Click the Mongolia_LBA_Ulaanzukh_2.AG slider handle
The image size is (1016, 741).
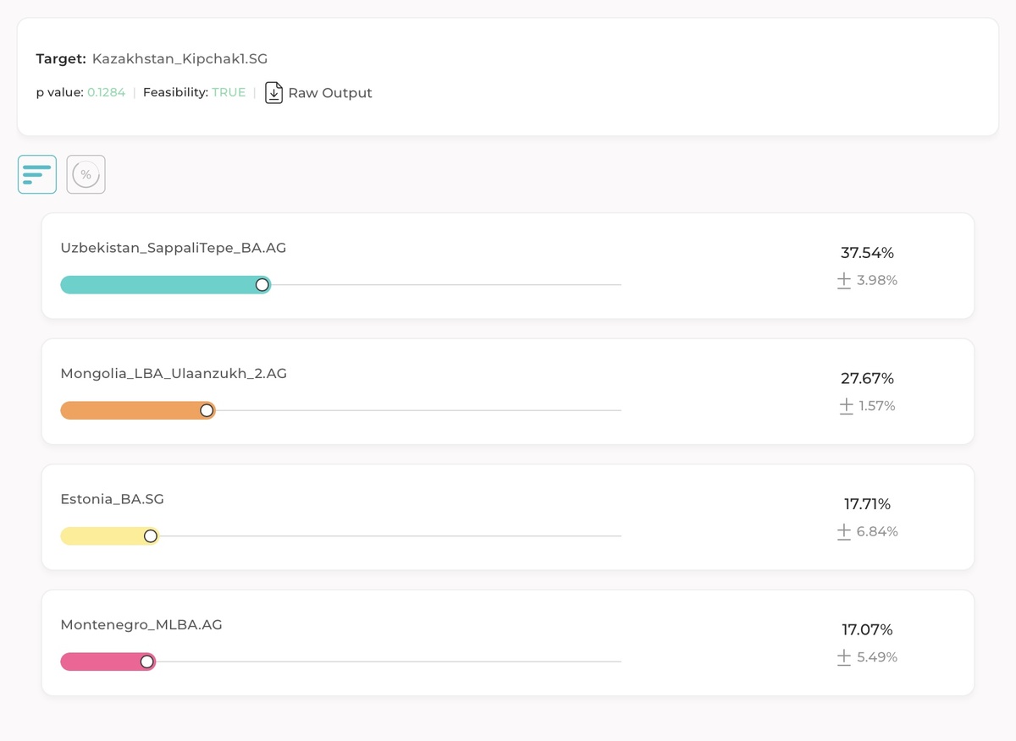pyautogui.click(x=207, y=410)
